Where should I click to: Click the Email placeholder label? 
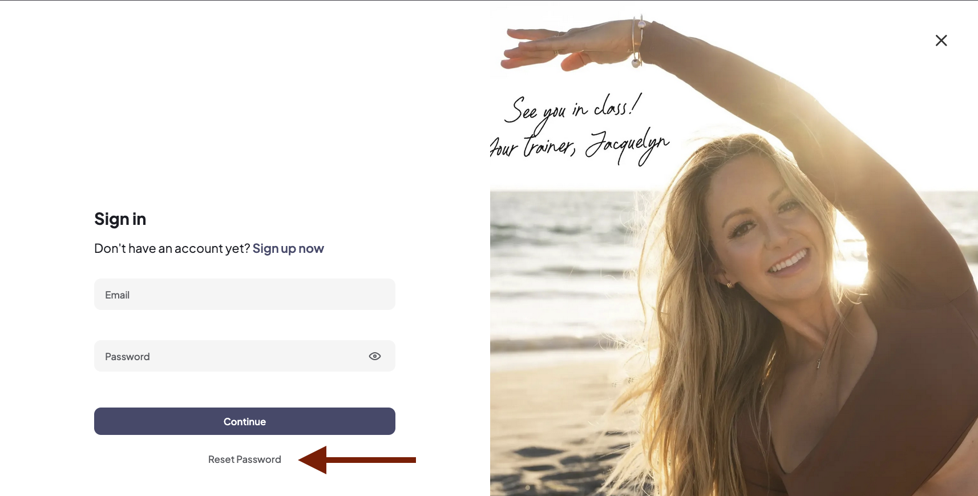click(x=118, y=295)
